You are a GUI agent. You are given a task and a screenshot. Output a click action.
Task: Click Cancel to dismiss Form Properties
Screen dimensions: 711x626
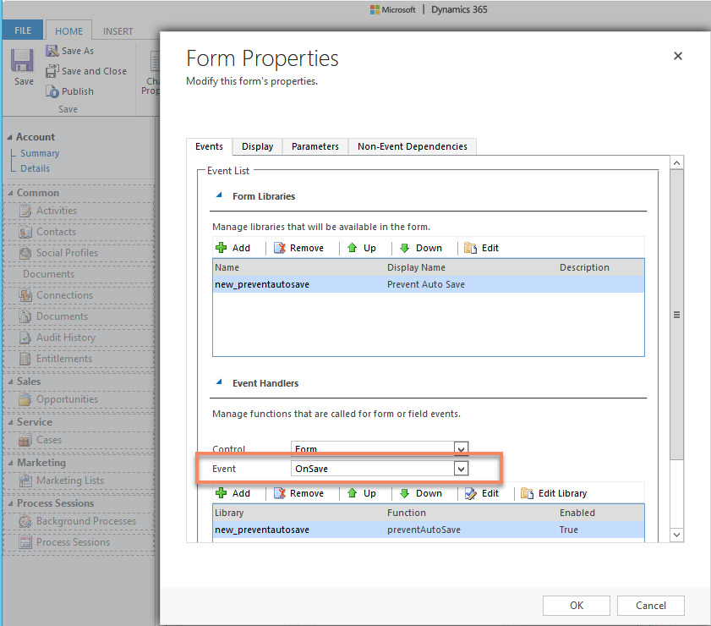tap(650, 606)
